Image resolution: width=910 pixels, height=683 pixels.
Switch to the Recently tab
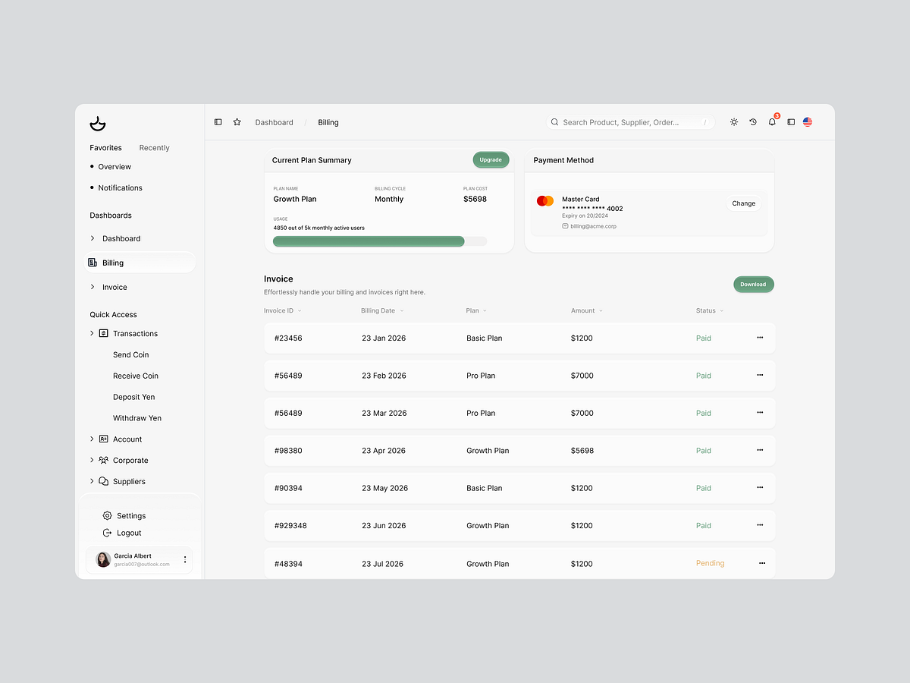154,147
